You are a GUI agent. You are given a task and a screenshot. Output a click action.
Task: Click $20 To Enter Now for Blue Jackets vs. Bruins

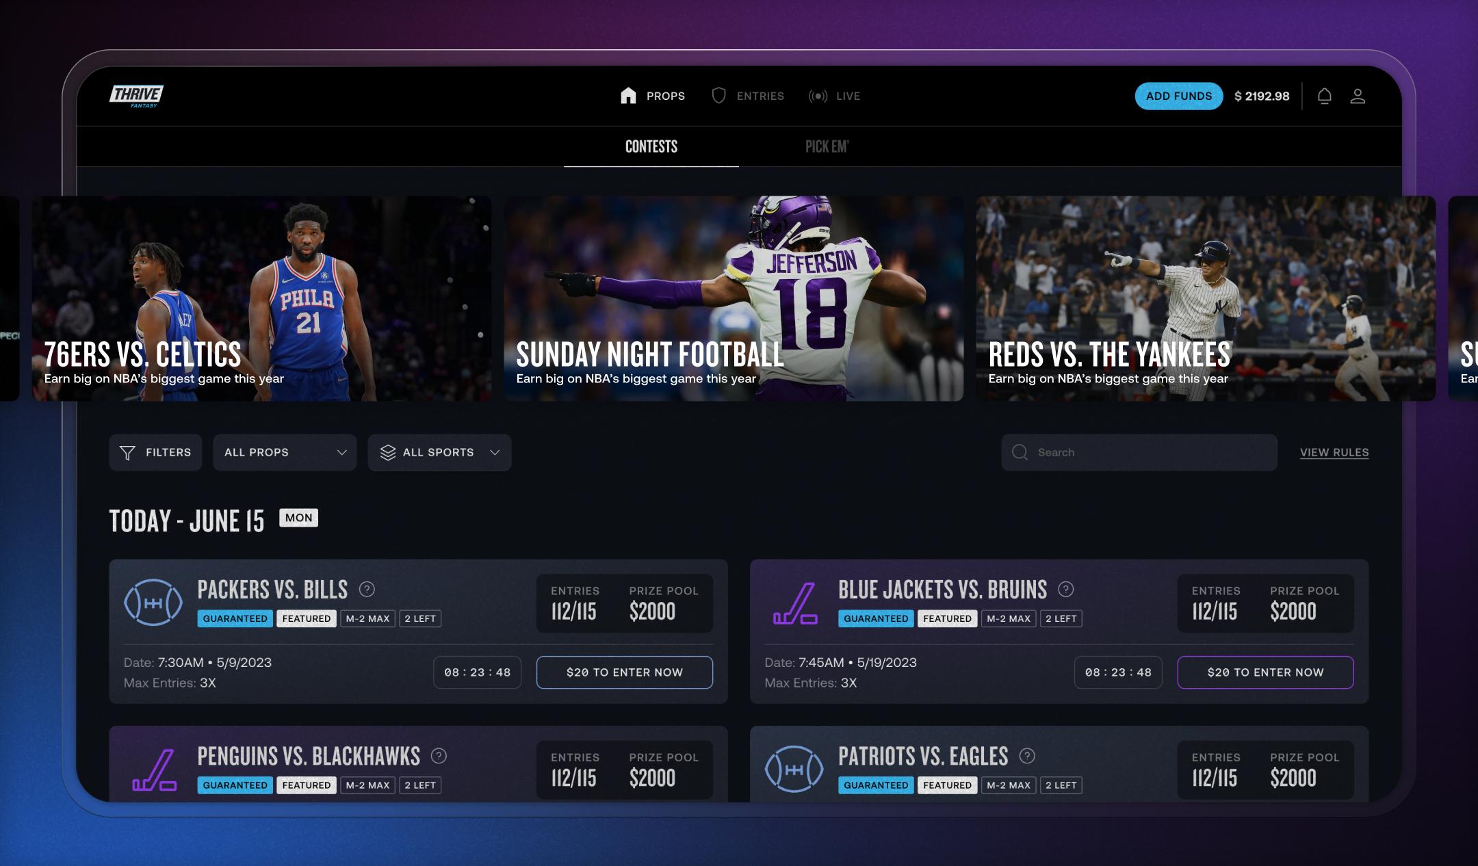(1265, 672)
